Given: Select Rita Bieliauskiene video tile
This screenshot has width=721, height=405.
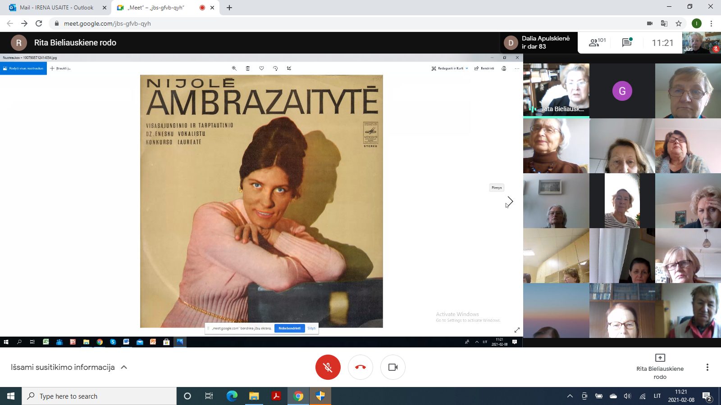Looking at the screenshot, I should pos(556,90).
